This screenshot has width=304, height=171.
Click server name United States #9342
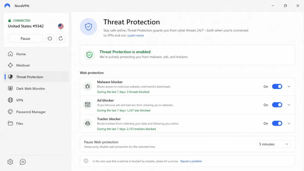[x=26, y=26]
